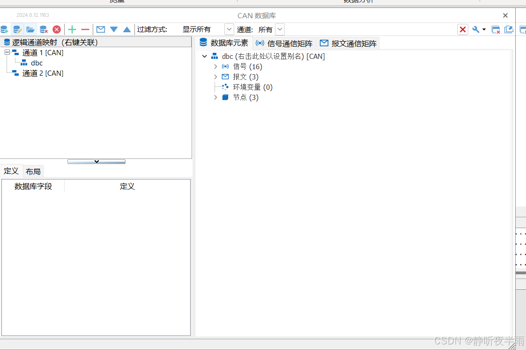Click the close-window icon with red x
This screenshot has height=350, width=526.
pyautogui.click(x=496, y=30)
